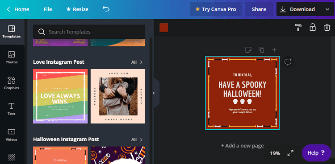The image size is (335, 164).
Task: Click Add a new page button
Action: (x=242, y=146)
